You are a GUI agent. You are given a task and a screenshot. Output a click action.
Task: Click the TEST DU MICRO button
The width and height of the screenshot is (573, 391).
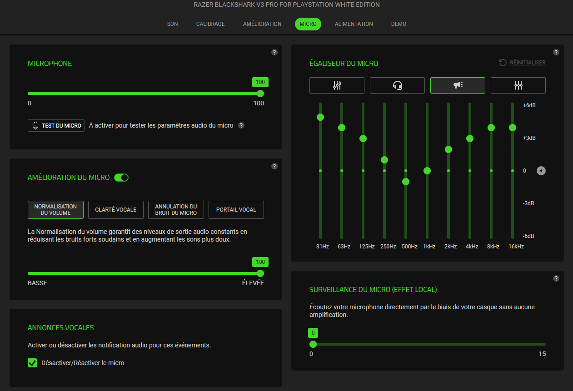click(56, 125)
